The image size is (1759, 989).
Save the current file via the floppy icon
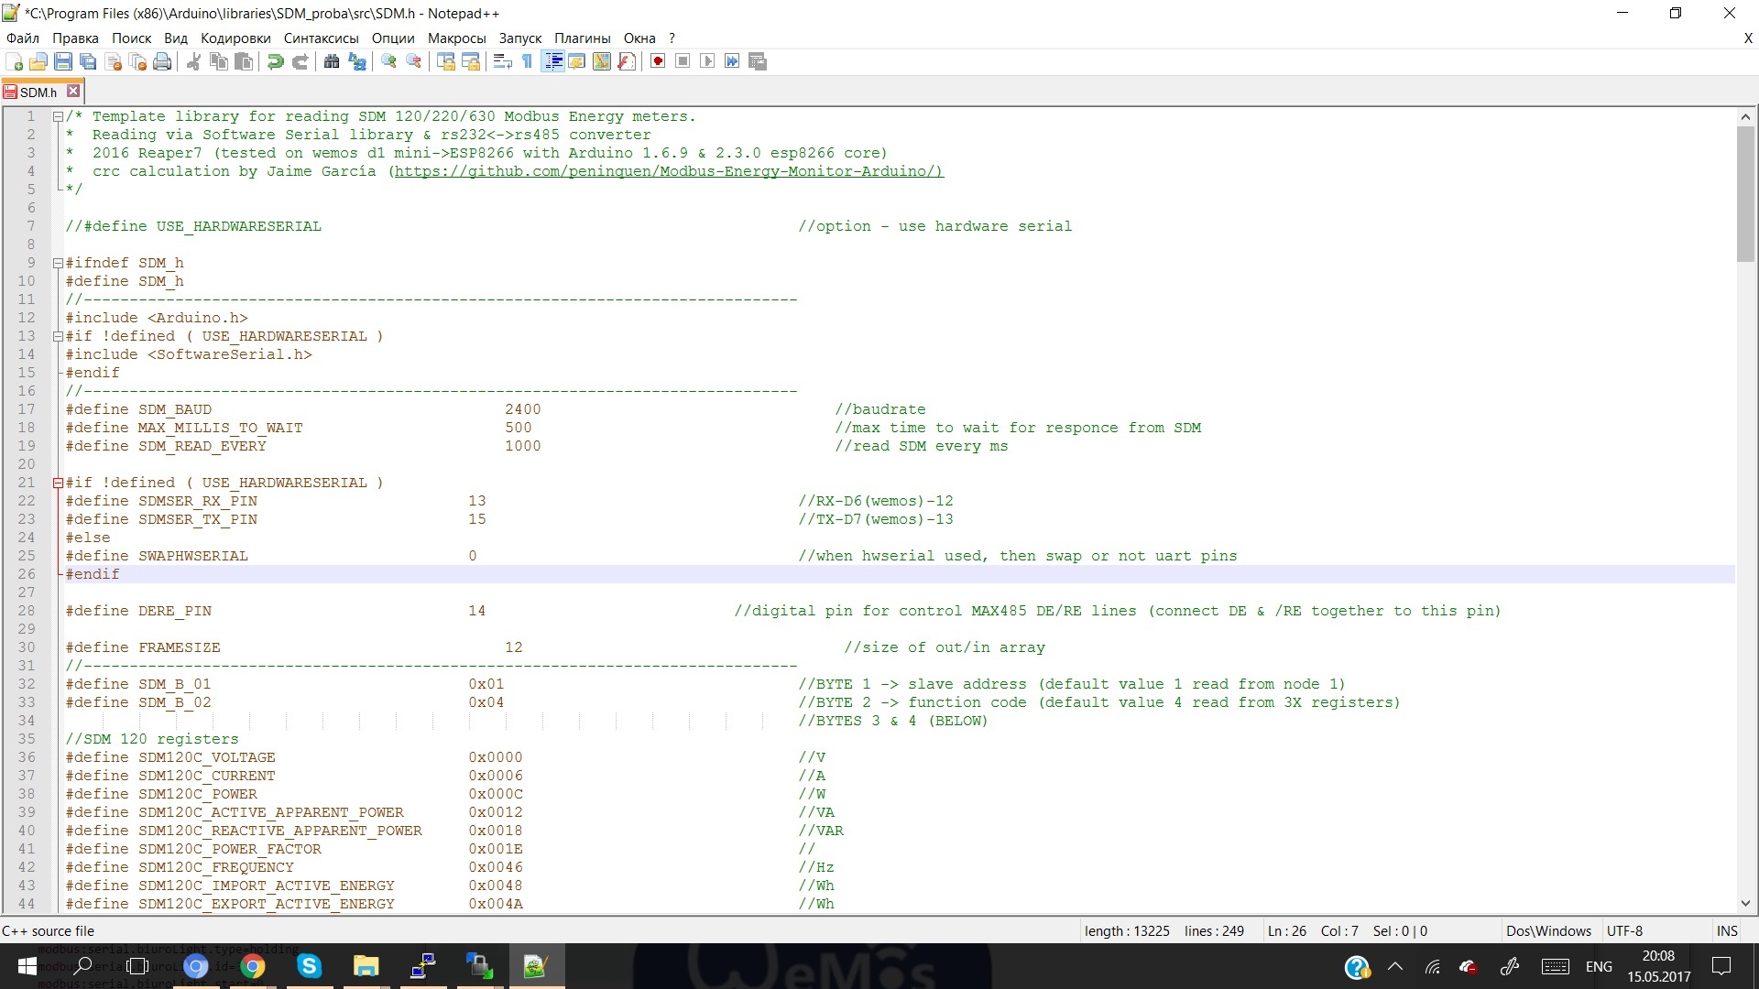[63, 61]
